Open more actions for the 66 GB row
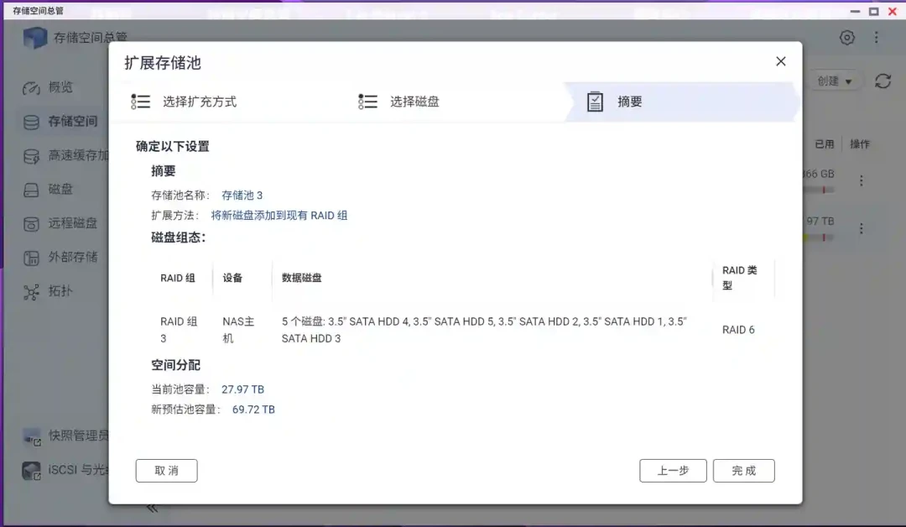The height and width of the screenshot is (527, 906). pos(861,180)
